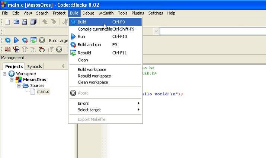Screen dimensions: 266x158
Task: Open the Debug menu
Action: click(89, 13)
